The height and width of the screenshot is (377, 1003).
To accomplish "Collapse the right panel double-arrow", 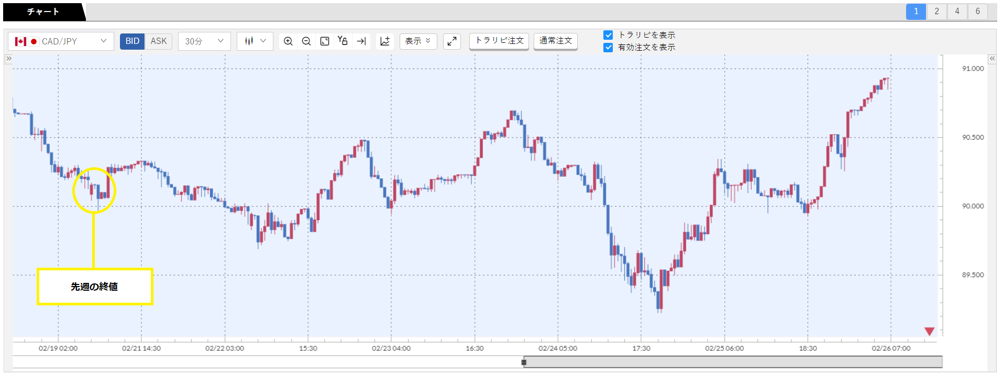I will coord(992,59).
